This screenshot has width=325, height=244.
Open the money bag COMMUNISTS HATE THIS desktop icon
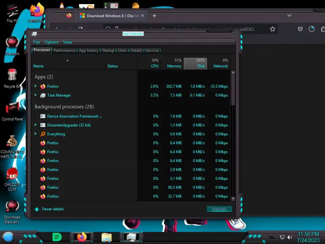(x=12, y=146)
